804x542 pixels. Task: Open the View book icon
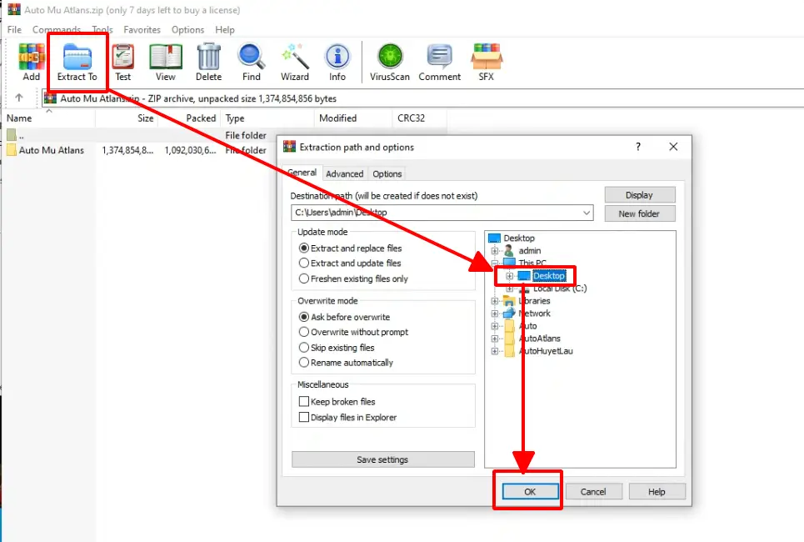click(x=166, y=57)
